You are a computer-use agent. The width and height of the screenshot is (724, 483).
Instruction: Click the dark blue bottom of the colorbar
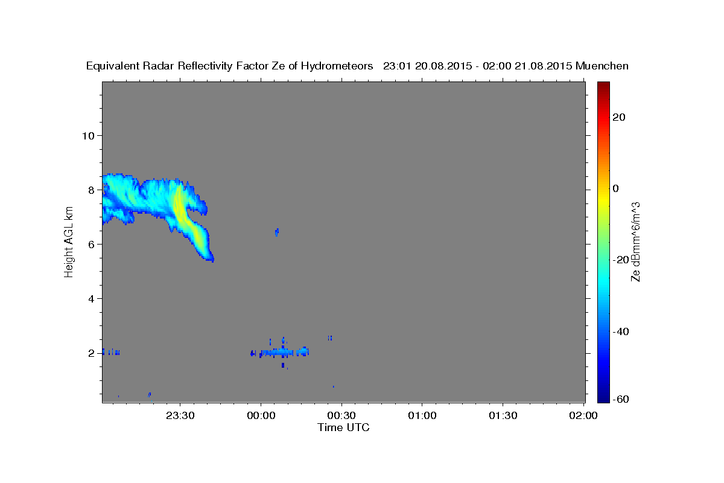coord(603,395)
